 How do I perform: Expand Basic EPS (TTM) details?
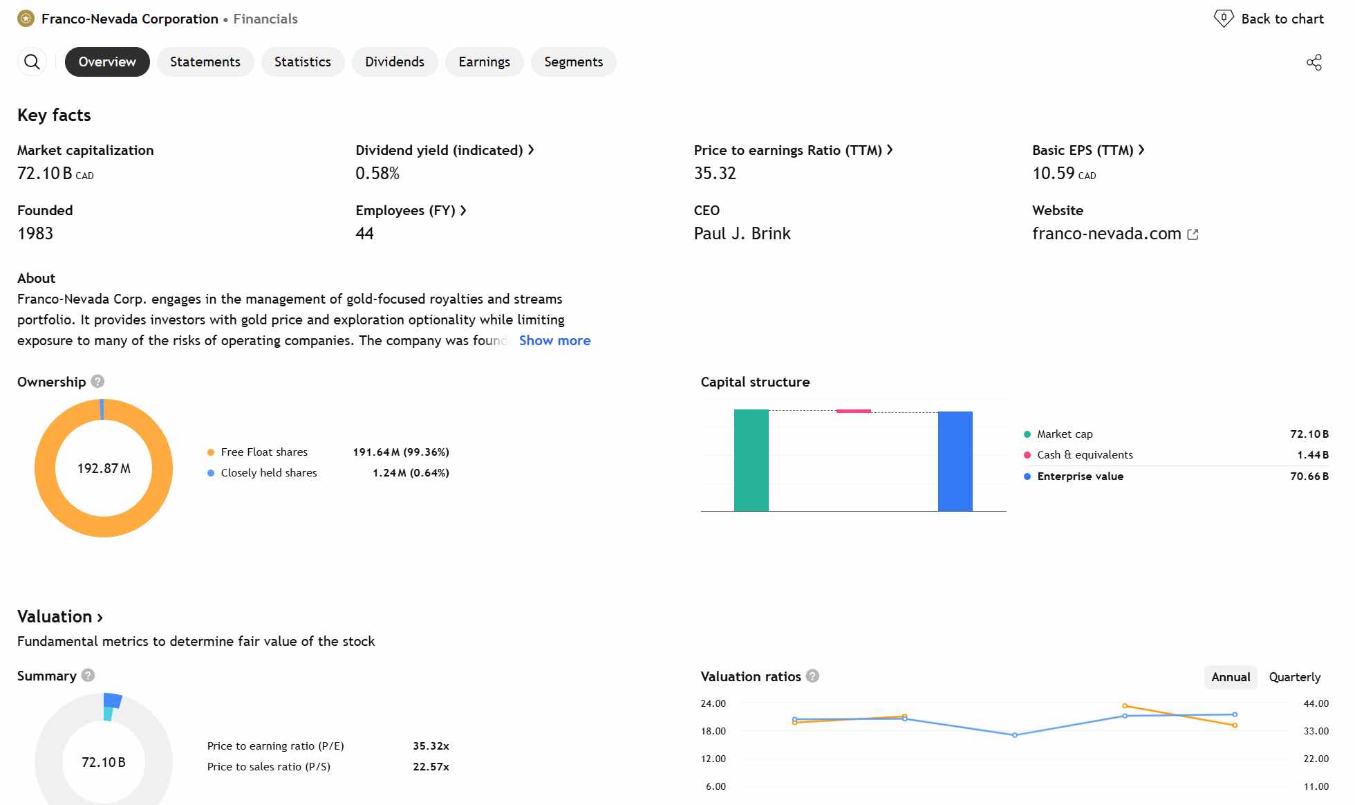1088,150
